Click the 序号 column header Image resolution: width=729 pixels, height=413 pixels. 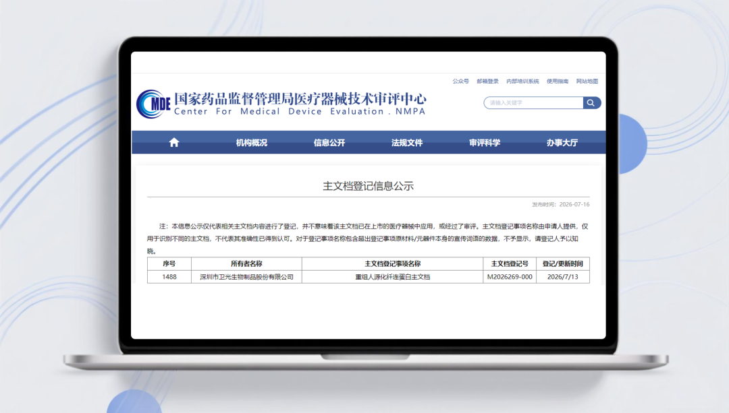click(x=169, y=263)
